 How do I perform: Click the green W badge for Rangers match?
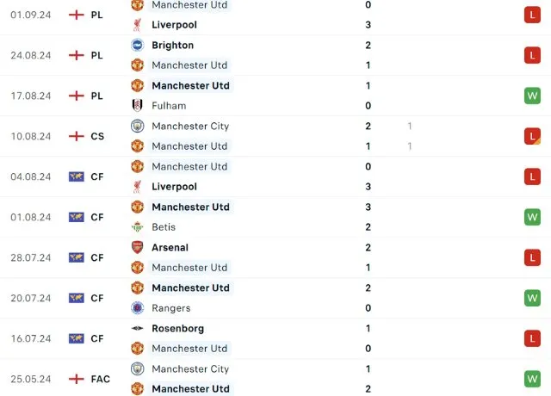533,298
